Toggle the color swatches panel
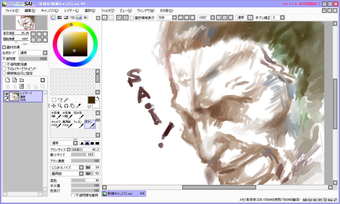340x204 pixels. [79, 17]
